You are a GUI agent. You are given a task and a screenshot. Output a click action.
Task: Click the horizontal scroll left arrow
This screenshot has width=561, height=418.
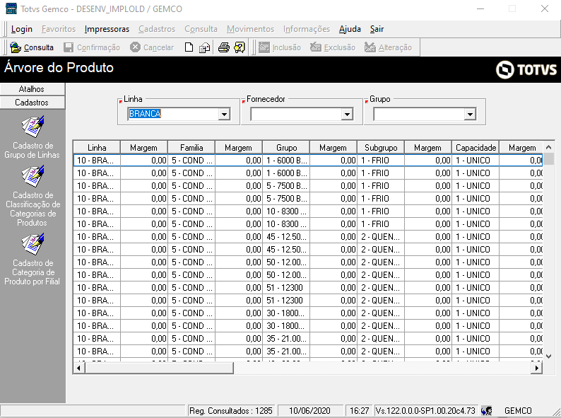tap(79, 368)
